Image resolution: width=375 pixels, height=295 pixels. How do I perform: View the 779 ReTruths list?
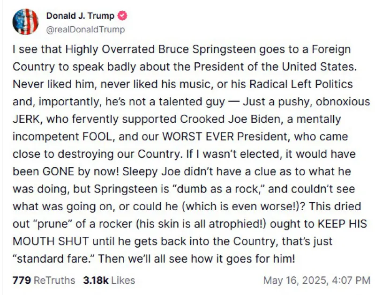click(x=44, y=280)
